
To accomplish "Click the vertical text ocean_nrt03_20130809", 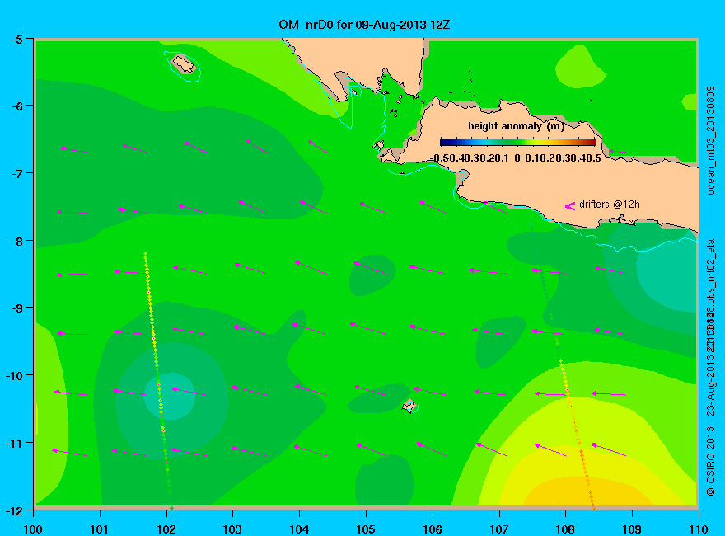I will (711, 140).
